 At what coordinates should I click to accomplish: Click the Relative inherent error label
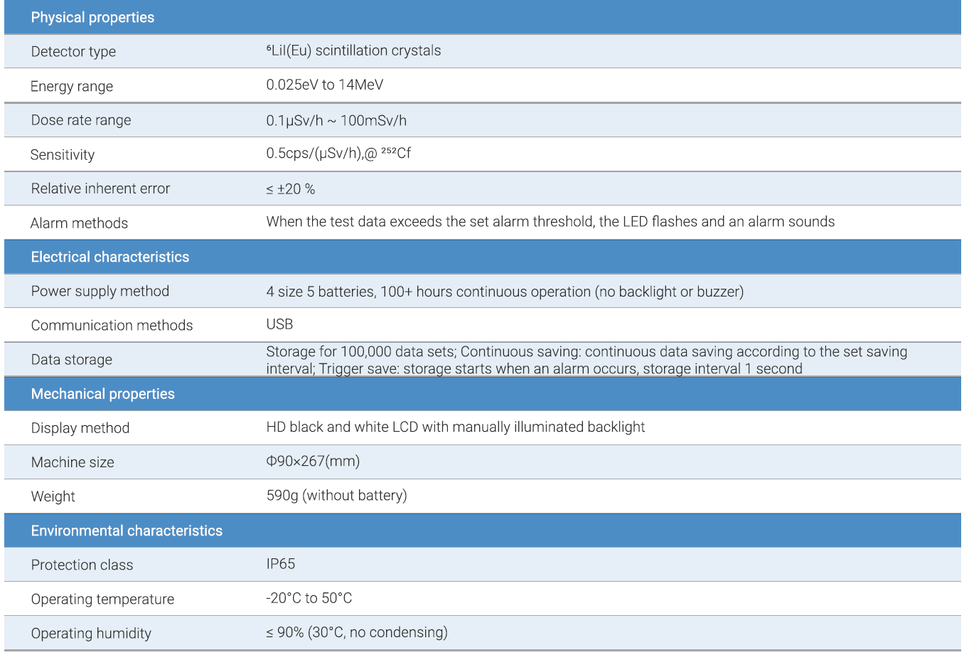pos(100,189)
